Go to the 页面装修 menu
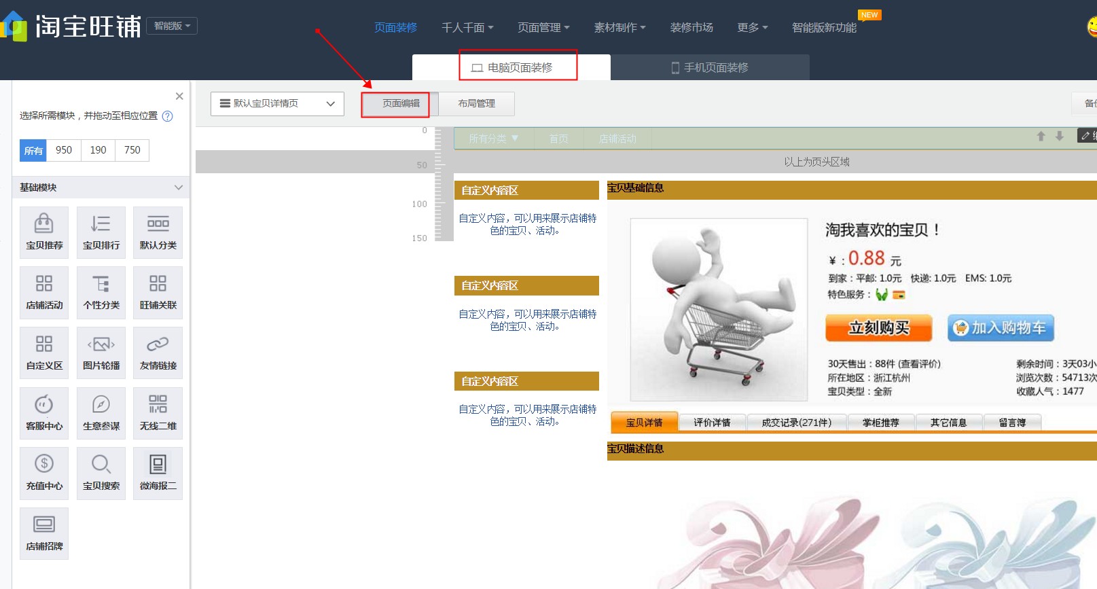This screenshot has height=589, width=1097. (396, 28)
